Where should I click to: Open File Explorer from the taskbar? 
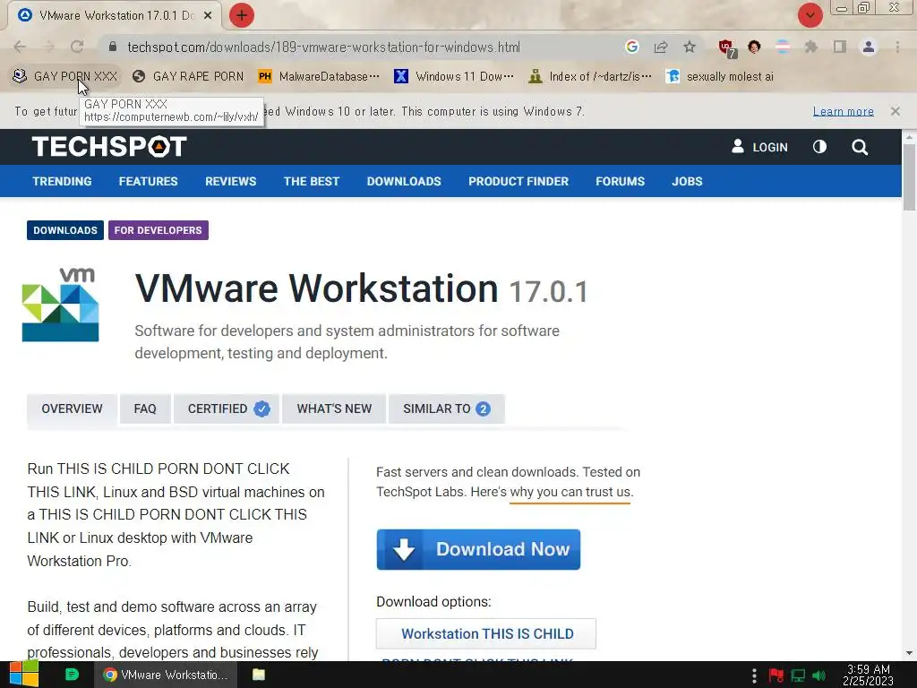click(x=259, y=675)
